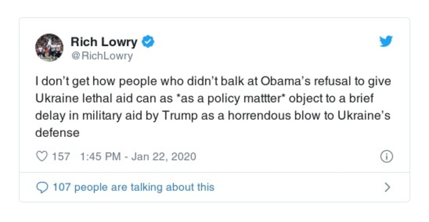Click the 1:45 PM time text
Image resolution: width=429 pixels, height=222 pixels.
point(98,157)
